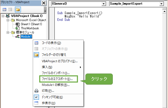This screenshot has height=108, width=168.
Task: Click code editor scroll up arrow
Action: click(x=164, y=11)
